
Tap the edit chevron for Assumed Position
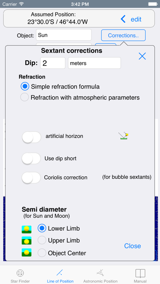point(123,19)
